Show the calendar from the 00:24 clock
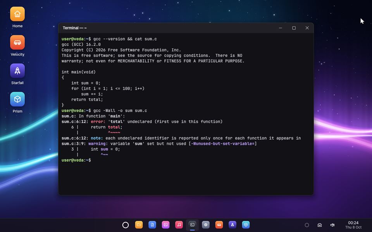Viewport: 372px width, 232px height. pyautogui.click(x=353, y=225)
